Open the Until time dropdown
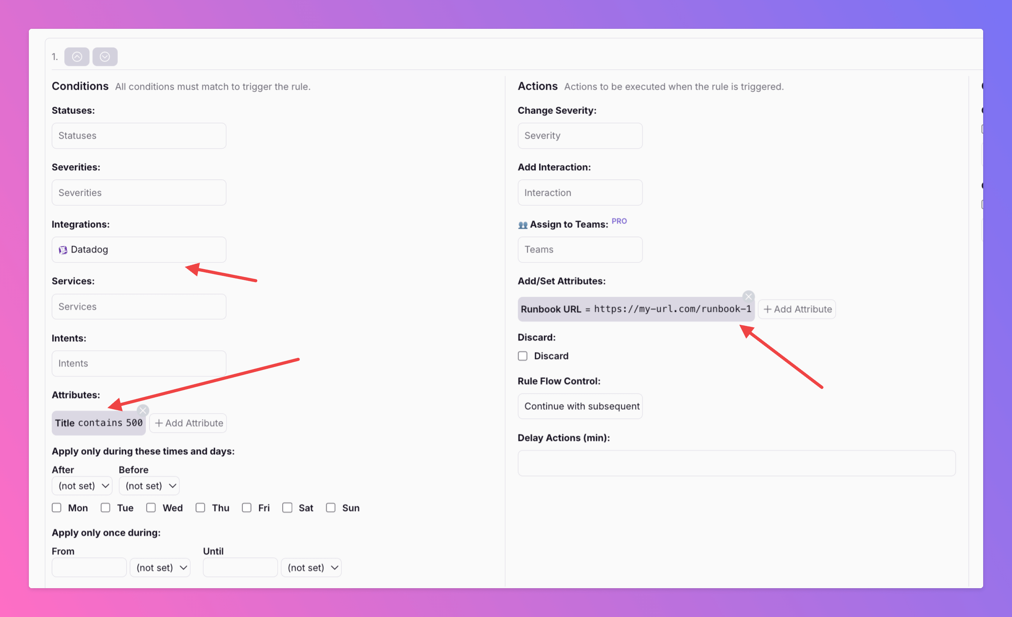The image size is (1012, 617). 311,567
